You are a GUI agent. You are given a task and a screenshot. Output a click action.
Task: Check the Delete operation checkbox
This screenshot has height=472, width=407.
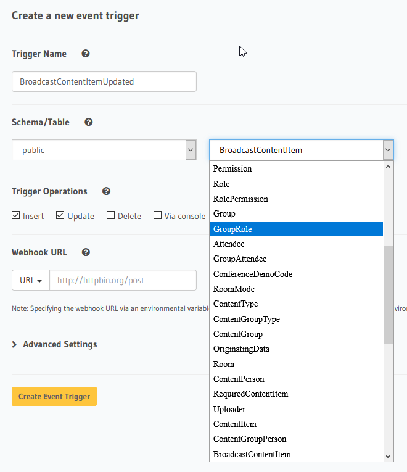(x=111, y=215)
